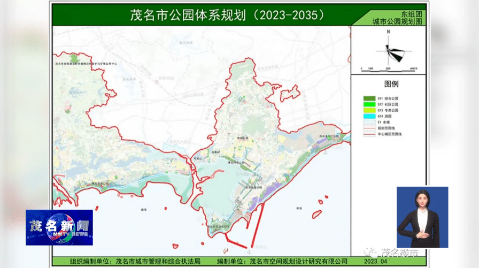
Task: Click the G11 comprehensive park green swatch
Action: pyautogui.click(x=368, y=98)
